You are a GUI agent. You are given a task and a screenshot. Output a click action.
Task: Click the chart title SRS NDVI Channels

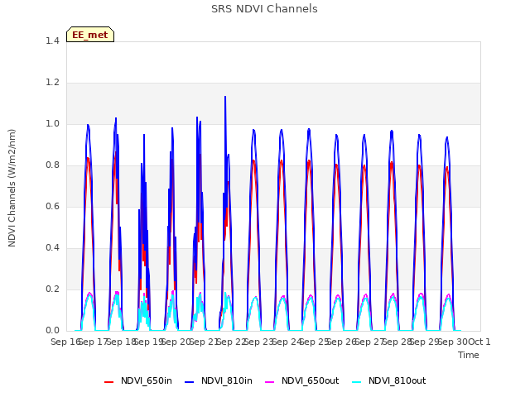click(264, 9)
